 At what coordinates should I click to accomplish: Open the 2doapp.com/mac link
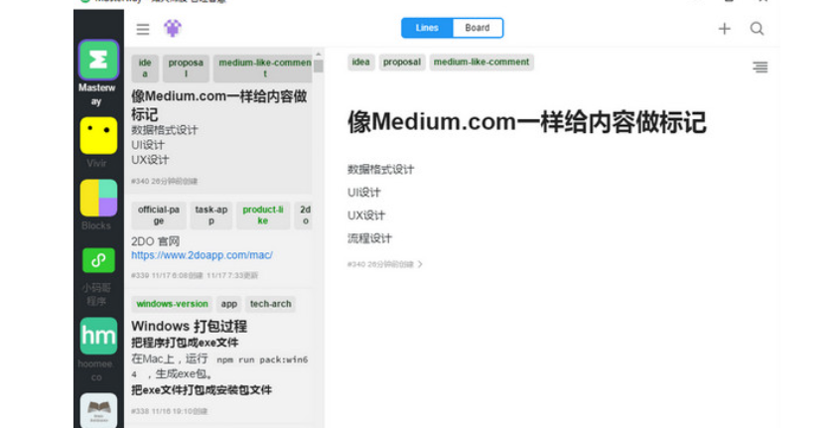(x=202, y=255)
